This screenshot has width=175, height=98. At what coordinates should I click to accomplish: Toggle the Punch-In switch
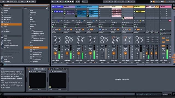[x=115, y=2]
